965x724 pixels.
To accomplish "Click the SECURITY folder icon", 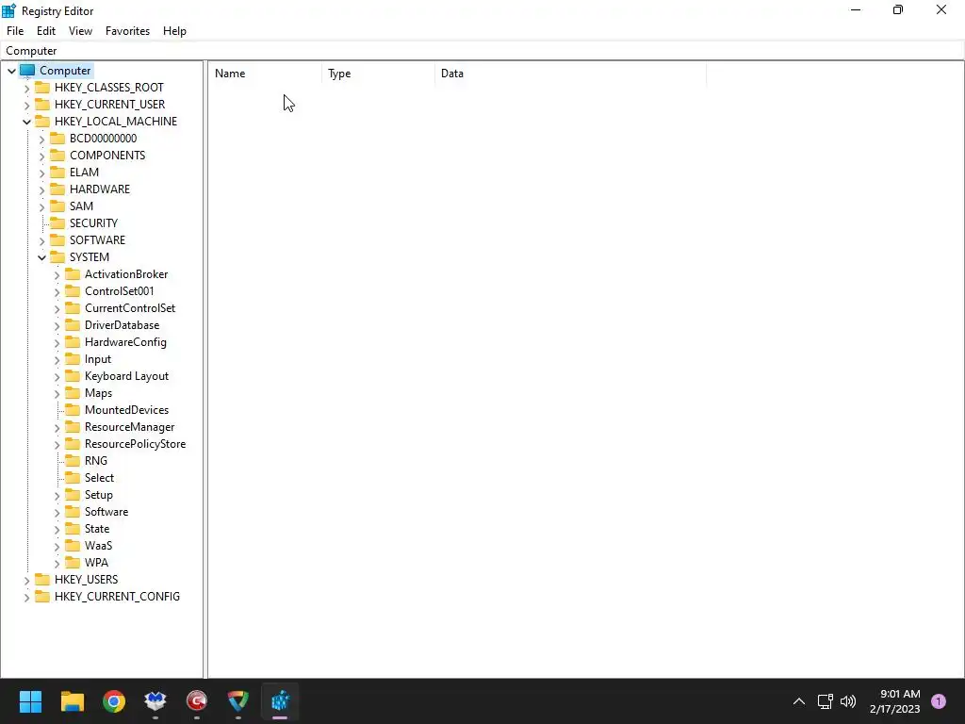I will pos(57,222).
